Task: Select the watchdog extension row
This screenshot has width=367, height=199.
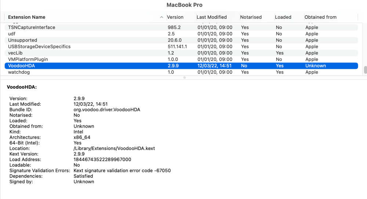Action: pyautogui.click(x=181, y=72)
